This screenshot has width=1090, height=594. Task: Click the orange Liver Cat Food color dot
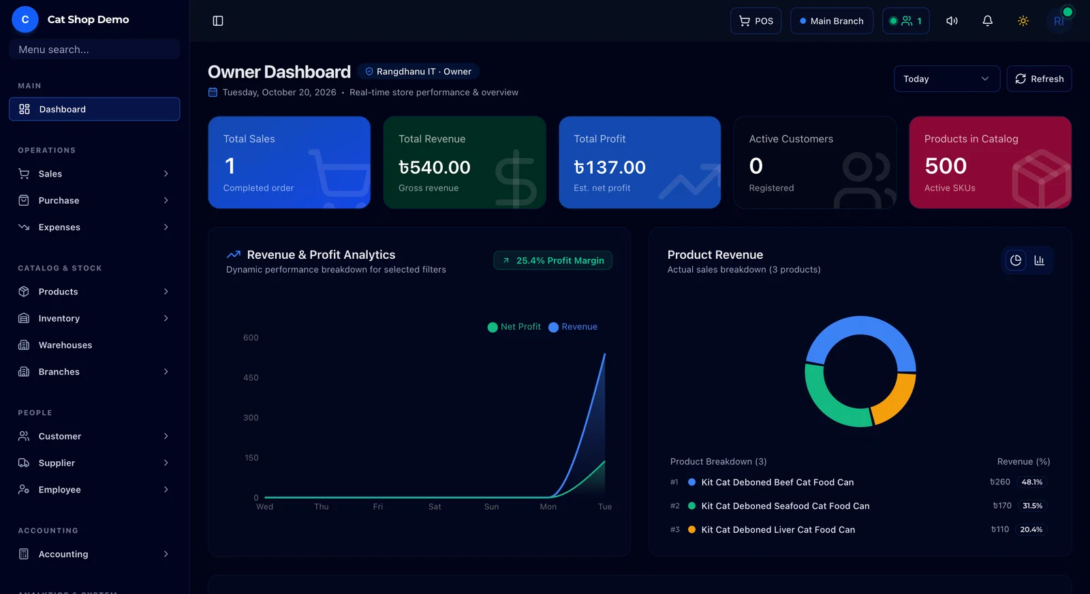click(x=691, y=529)
